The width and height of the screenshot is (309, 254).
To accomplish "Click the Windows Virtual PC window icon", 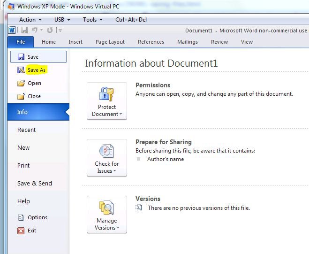I will 11,6.
